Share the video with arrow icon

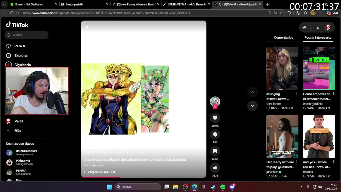coord(215,167)
